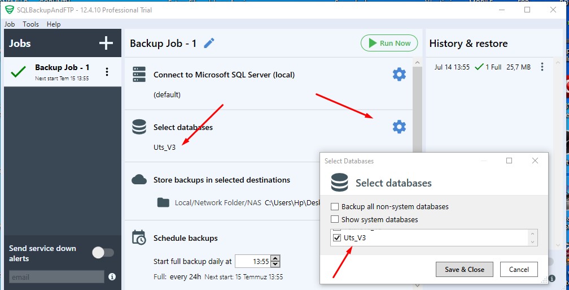Viewport: 569px width, 290px height.
Task: Click the Local/Network Folder icon
Action: point(163,202)
